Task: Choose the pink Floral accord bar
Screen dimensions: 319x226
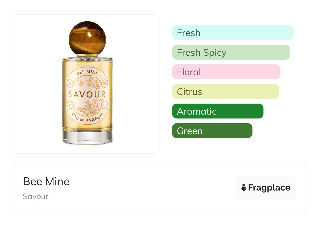Action: click(x=226, y=72)
